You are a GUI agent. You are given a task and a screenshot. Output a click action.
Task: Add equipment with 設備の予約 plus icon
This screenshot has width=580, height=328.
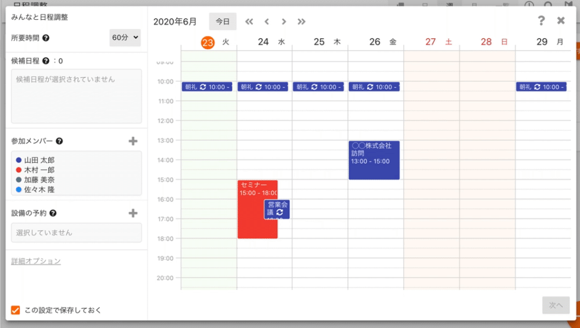[x=133, y=213]
